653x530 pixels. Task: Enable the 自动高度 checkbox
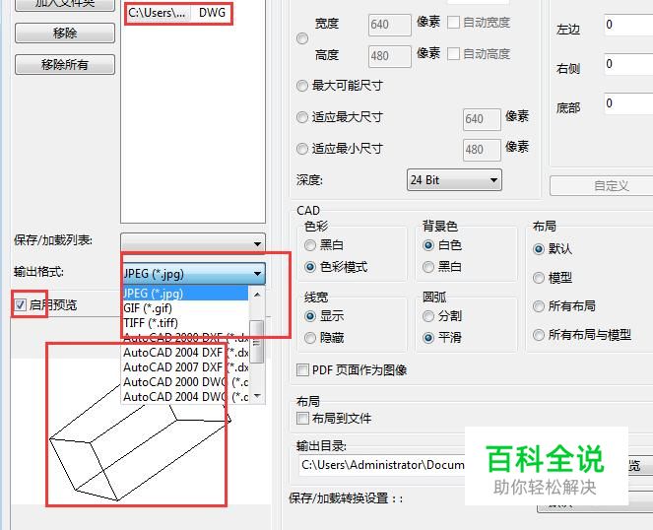tap(453, 54)
